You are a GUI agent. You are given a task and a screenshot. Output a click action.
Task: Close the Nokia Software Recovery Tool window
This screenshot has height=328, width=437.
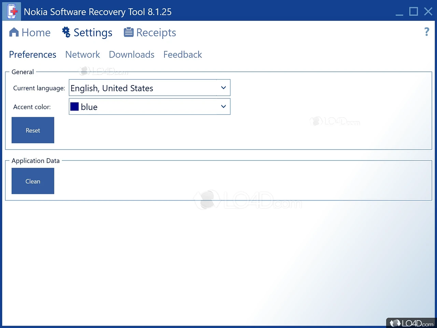[428, 12]
